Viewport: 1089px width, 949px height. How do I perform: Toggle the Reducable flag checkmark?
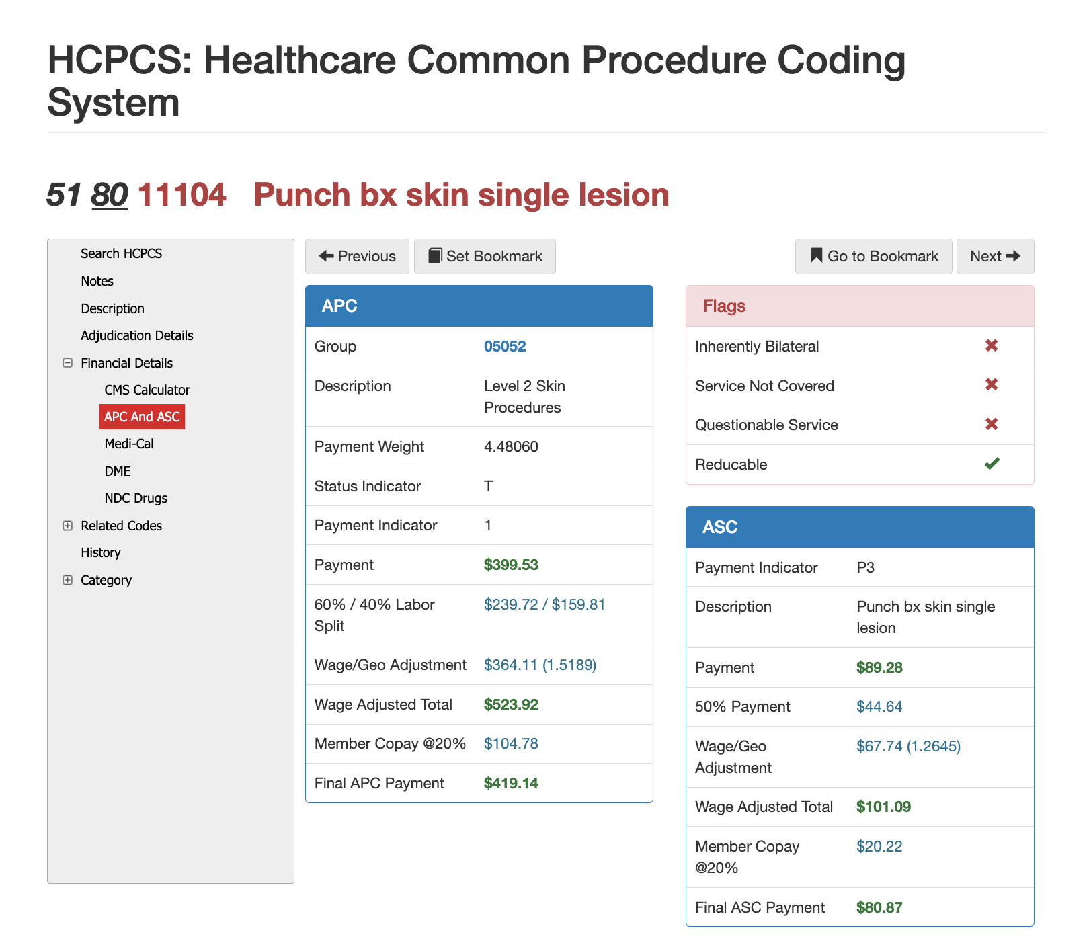[992, 464]
